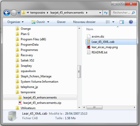Toggle the preview pane icon
This screenshot has width=140, height=126.
tap(122, 22)
